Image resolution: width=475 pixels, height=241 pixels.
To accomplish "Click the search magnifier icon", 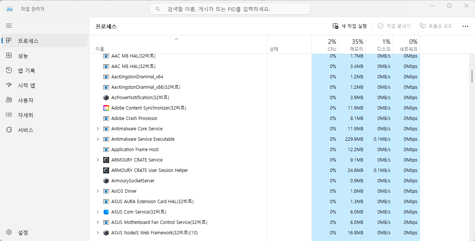I will (x=158, y=9).
